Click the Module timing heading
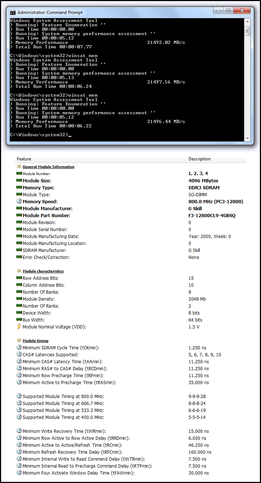This screenshot has width=261, height=483. [x=36, y=341]
